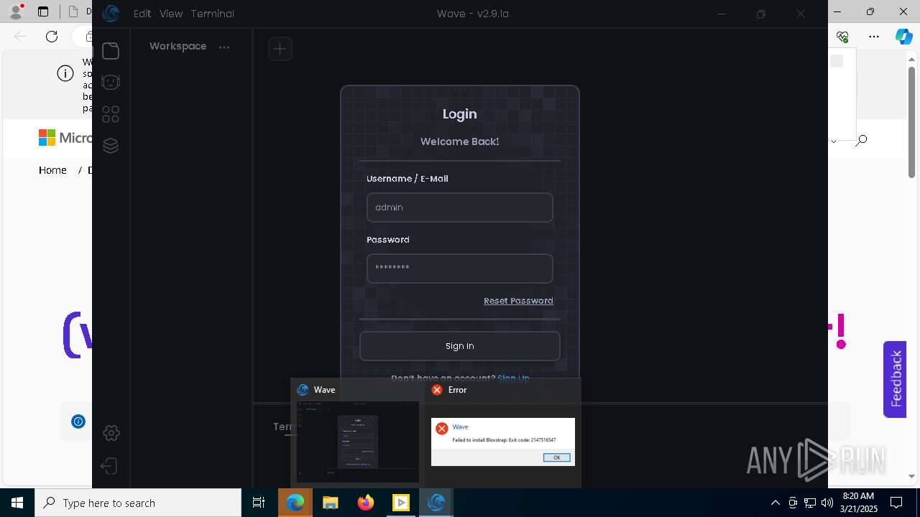This screenshot has height=517, width=920.
Task: Click the Sign In button
Action: tap(460, 346)
